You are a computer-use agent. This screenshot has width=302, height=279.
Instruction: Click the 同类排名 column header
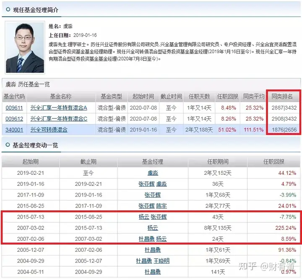tap(282, 96)
